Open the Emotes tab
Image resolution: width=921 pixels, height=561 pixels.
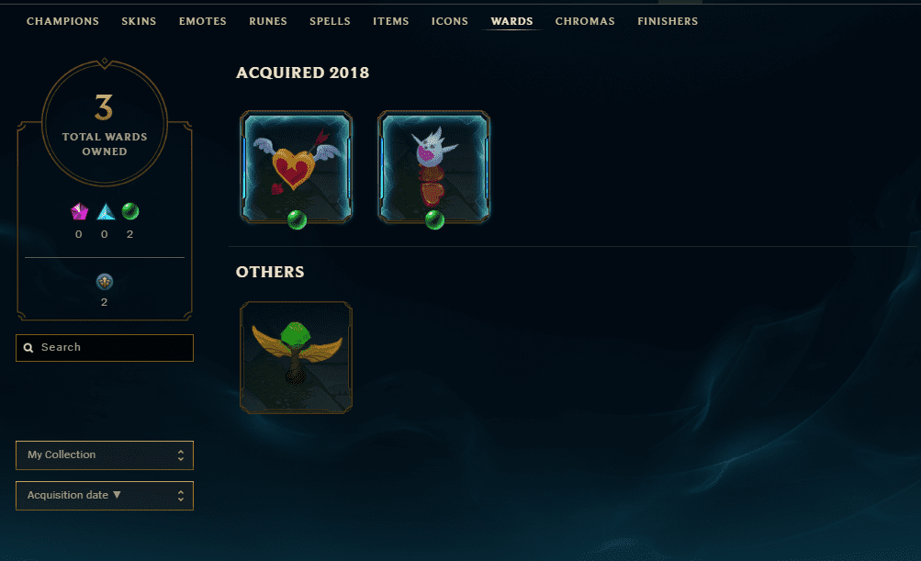pyautogui.click(x=203, y=21)
